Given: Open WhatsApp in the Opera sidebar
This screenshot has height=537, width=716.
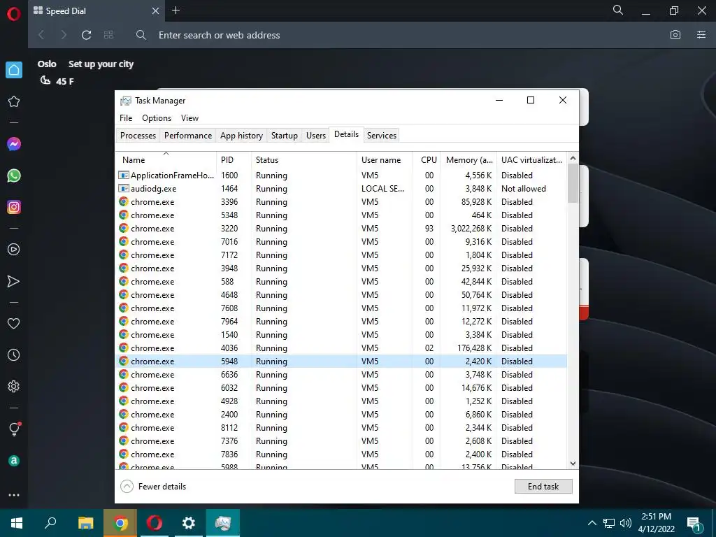Looking at the screenshot, I should tap(14, 176).
